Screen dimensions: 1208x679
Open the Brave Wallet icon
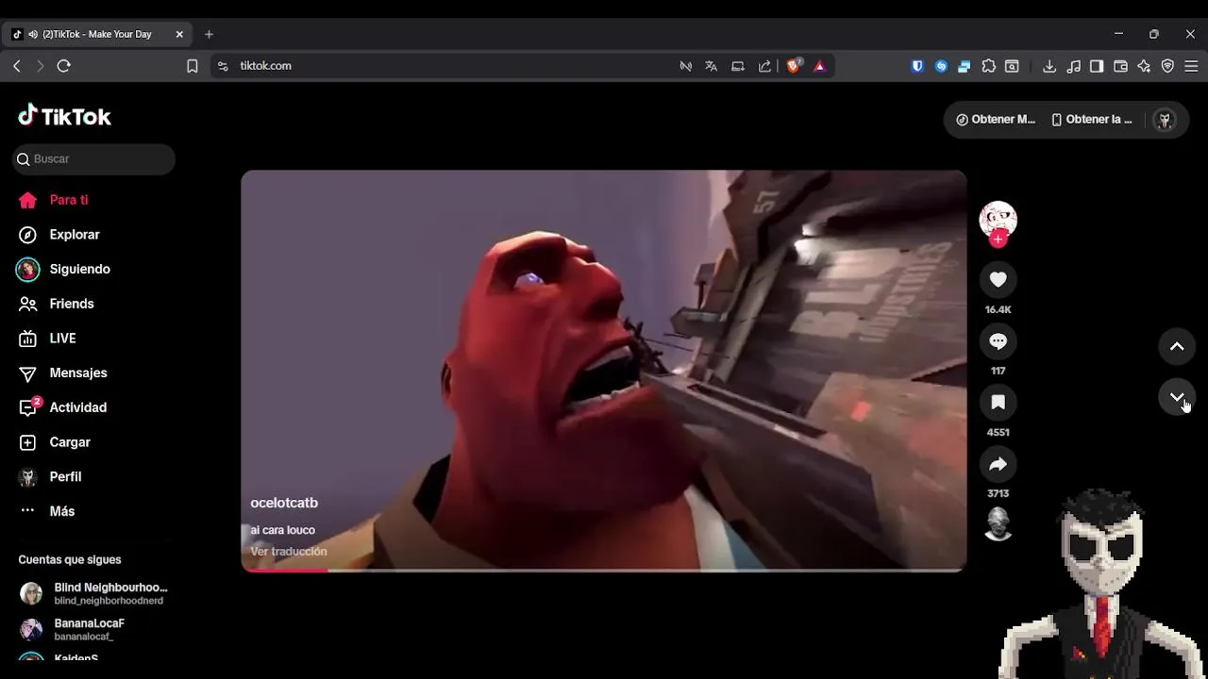pyautogui.click(x=1120, y=66)
